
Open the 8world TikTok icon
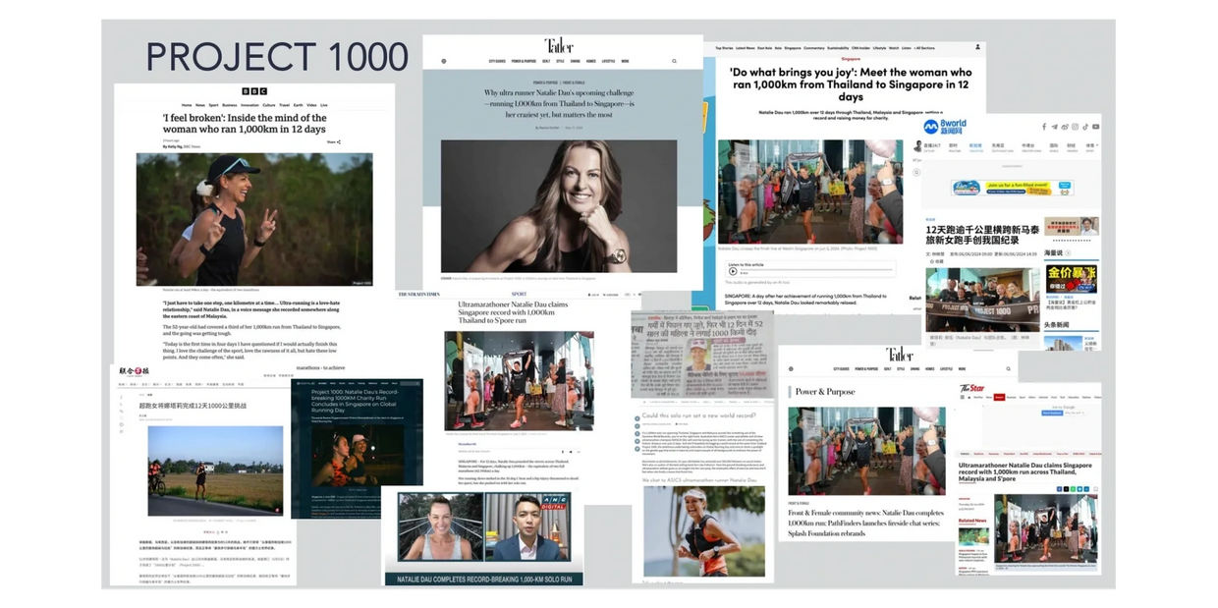click(1085, 127)
